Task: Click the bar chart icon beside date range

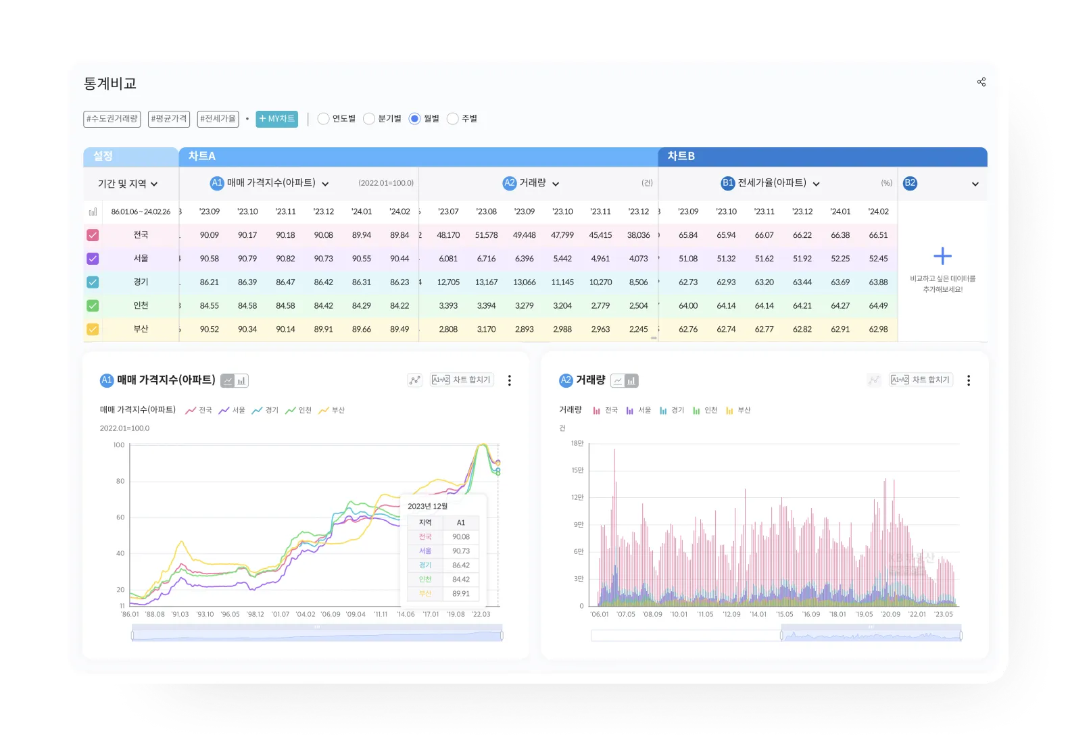Action: 93,212
